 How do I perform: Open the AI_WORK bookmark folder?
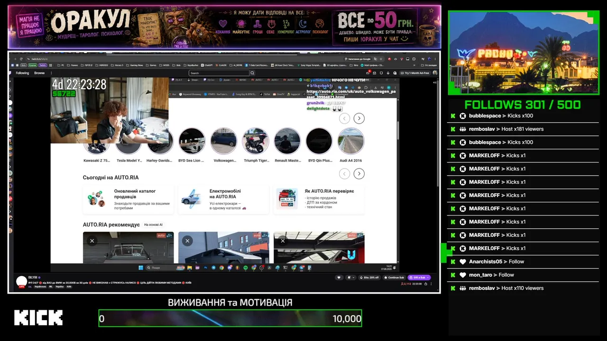pos(237,65)
